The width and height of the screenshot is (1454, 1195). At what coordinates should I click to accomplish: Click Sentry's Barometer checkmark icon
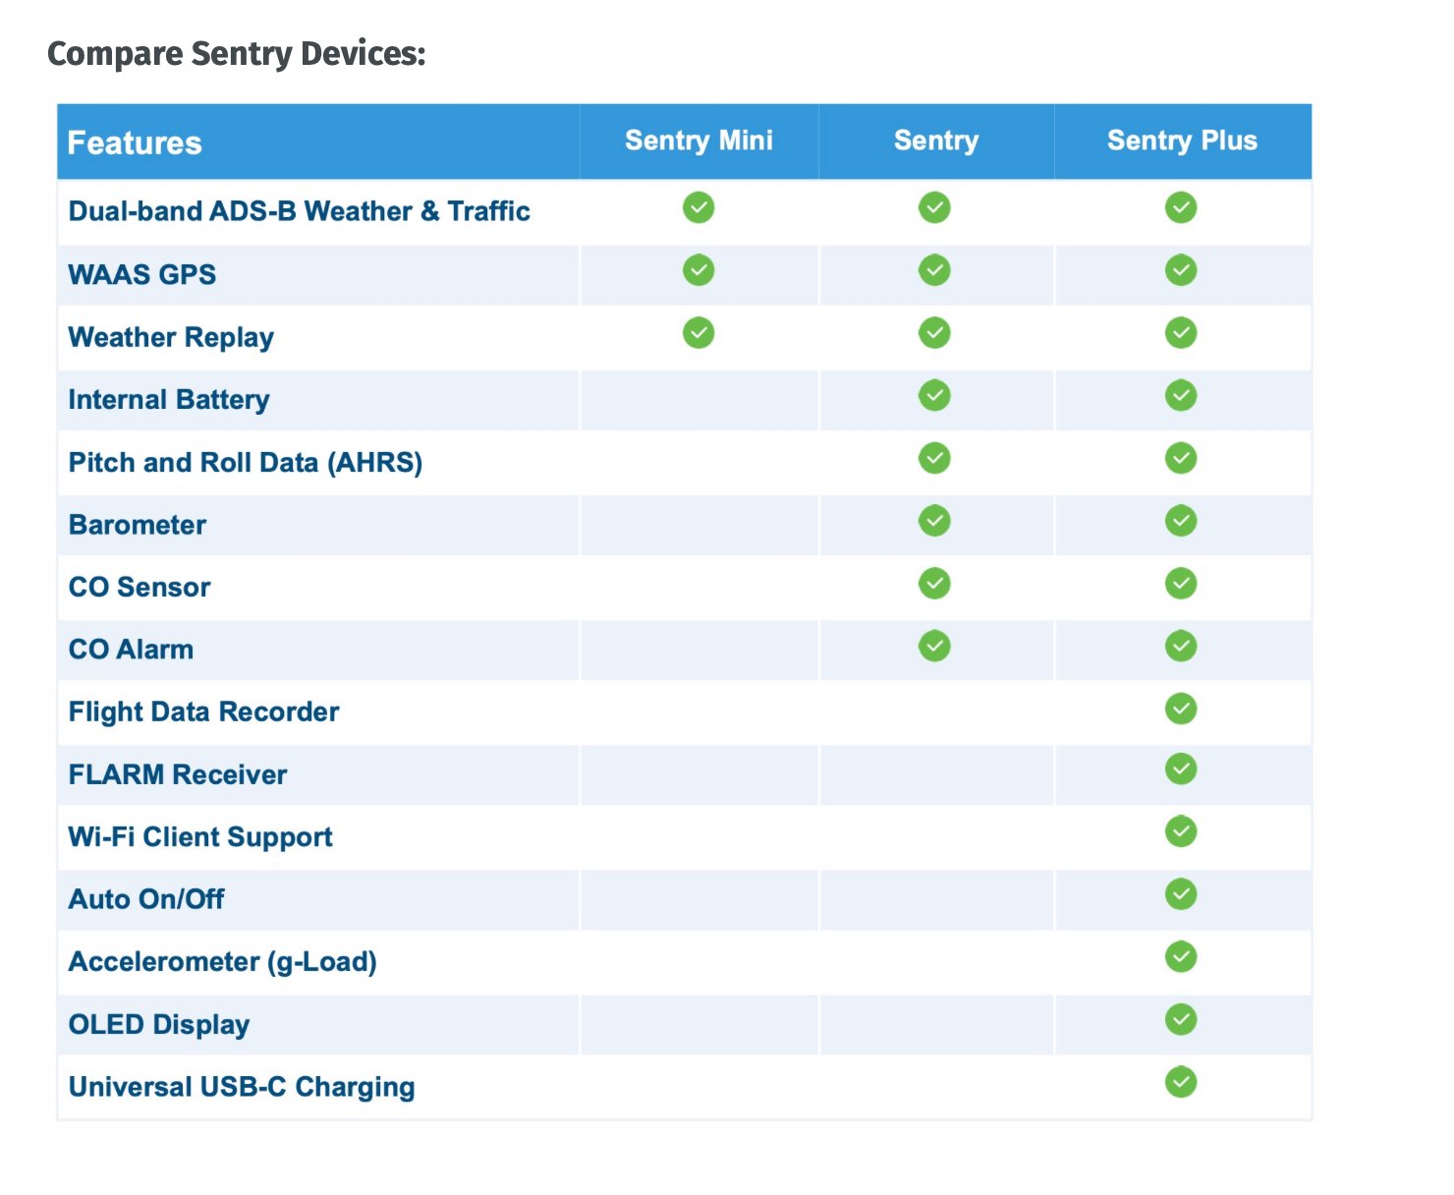[934, 521]
